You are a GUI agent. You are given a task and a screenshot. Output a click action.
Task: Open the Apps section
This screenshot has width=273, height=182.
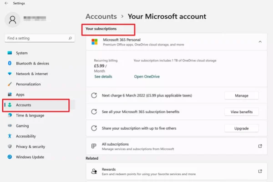coord(20,95)
